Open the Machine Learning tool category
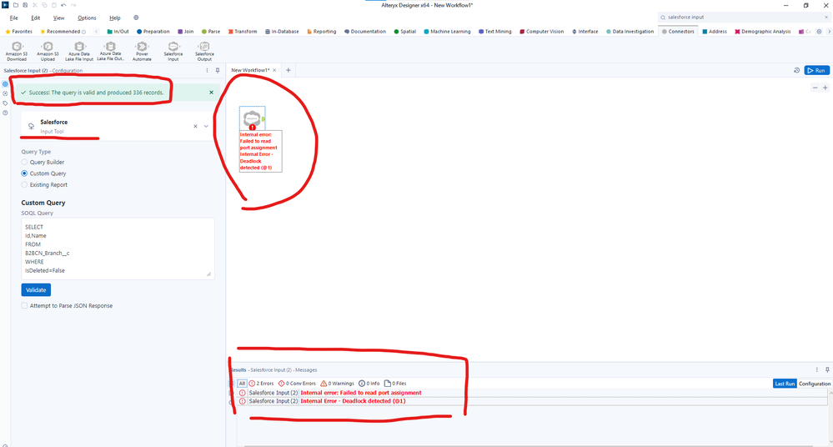Viewport: 833px width, 447px height. pos(447,32)
